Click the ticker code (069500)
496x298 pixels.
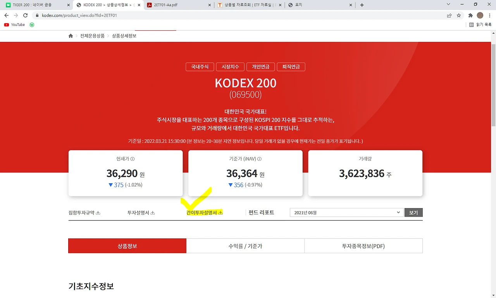[x=245, y=95]
